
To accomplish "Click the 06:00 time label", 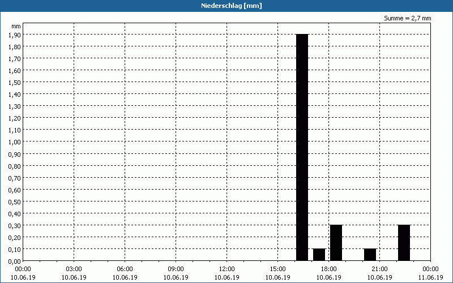I will coord(125,269).
